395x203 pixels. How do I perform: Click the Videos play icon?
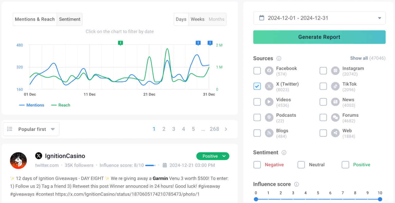click(269, 102)
